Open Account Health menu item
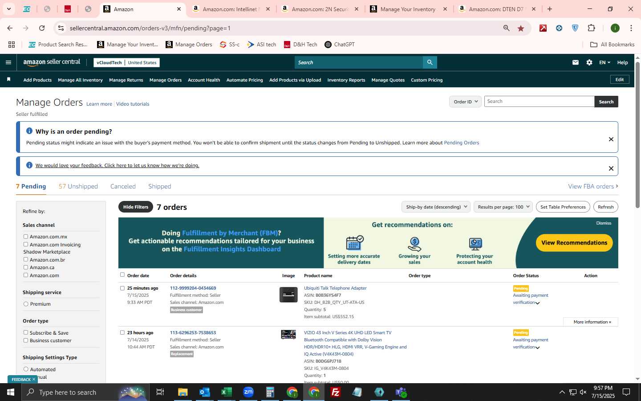641x401 pixels. coord(204,80)
